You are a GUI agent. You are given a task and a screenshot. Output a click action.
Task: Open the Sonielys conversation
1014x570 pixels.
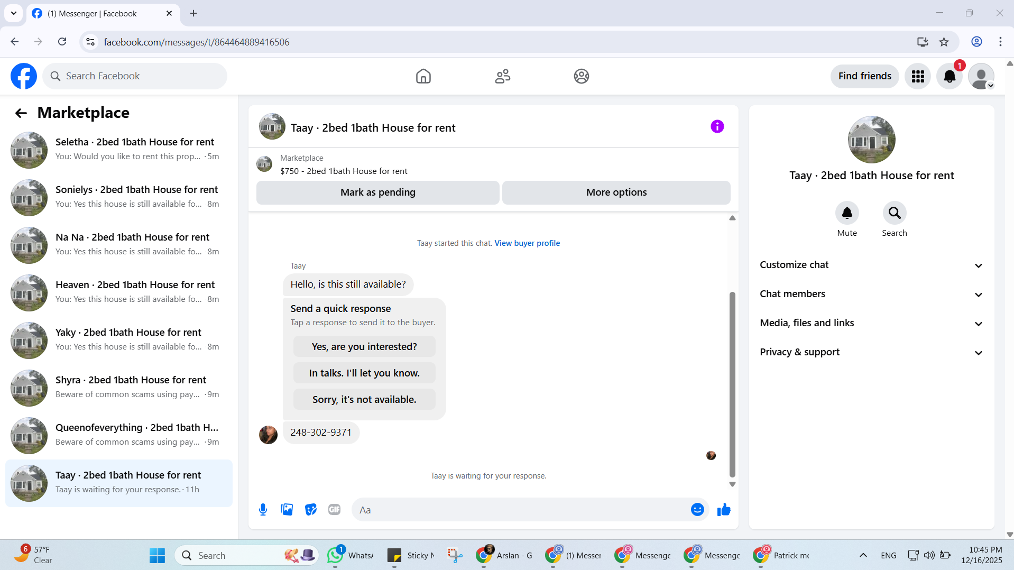119,198
